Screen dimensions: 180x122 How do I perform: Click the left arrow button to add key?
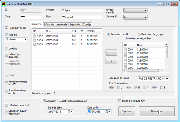(111, 52)
